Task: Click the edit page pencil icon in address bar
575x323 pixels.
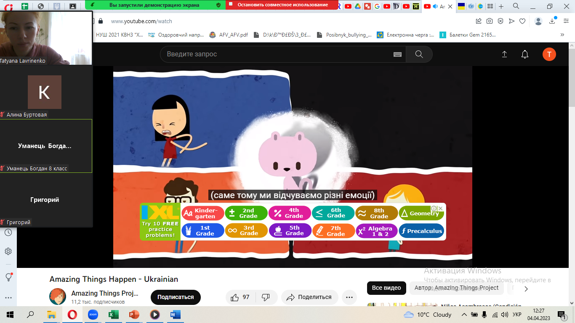Action: [x=479, y=21]
